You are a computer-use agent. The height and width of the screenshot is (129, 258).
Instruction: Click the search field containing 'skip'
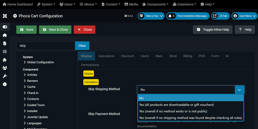pos(46,46)
